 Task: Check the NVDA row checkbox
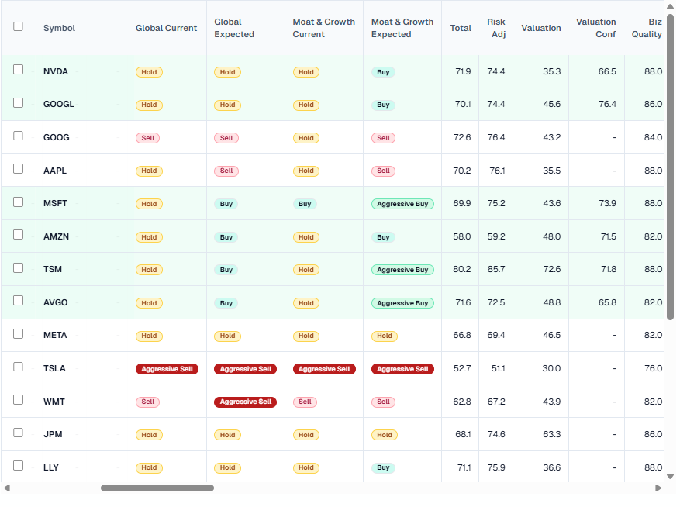point(19,70)
